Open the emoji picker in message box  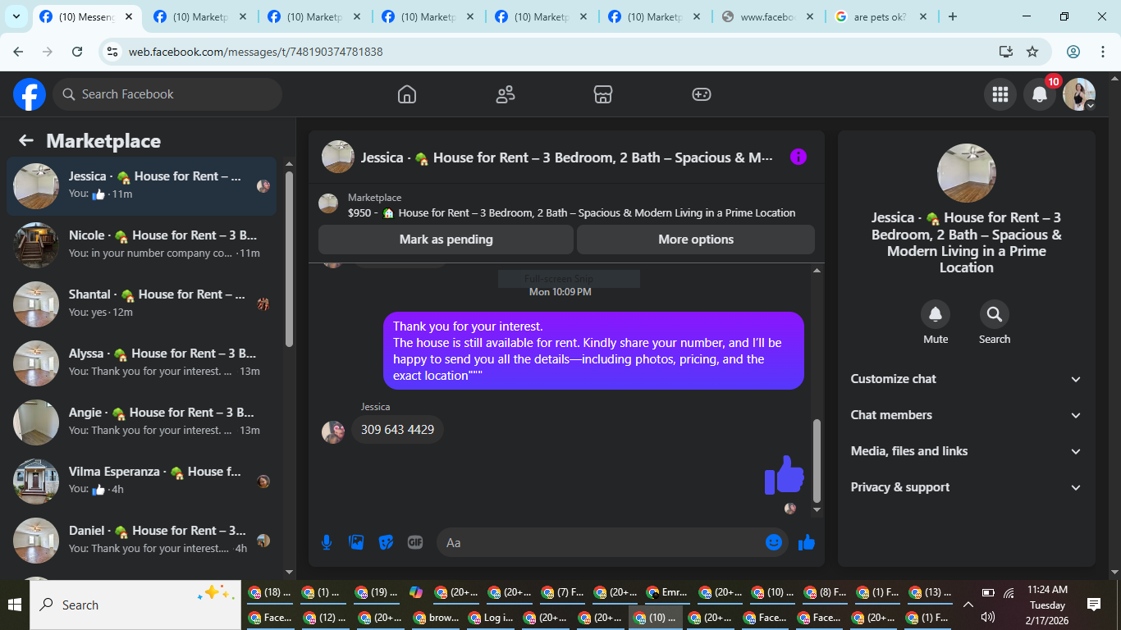[774, 542]
